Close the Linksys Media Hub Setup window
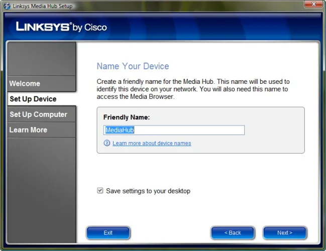This screenshot has width=326, height=251. tap(314, 4)
